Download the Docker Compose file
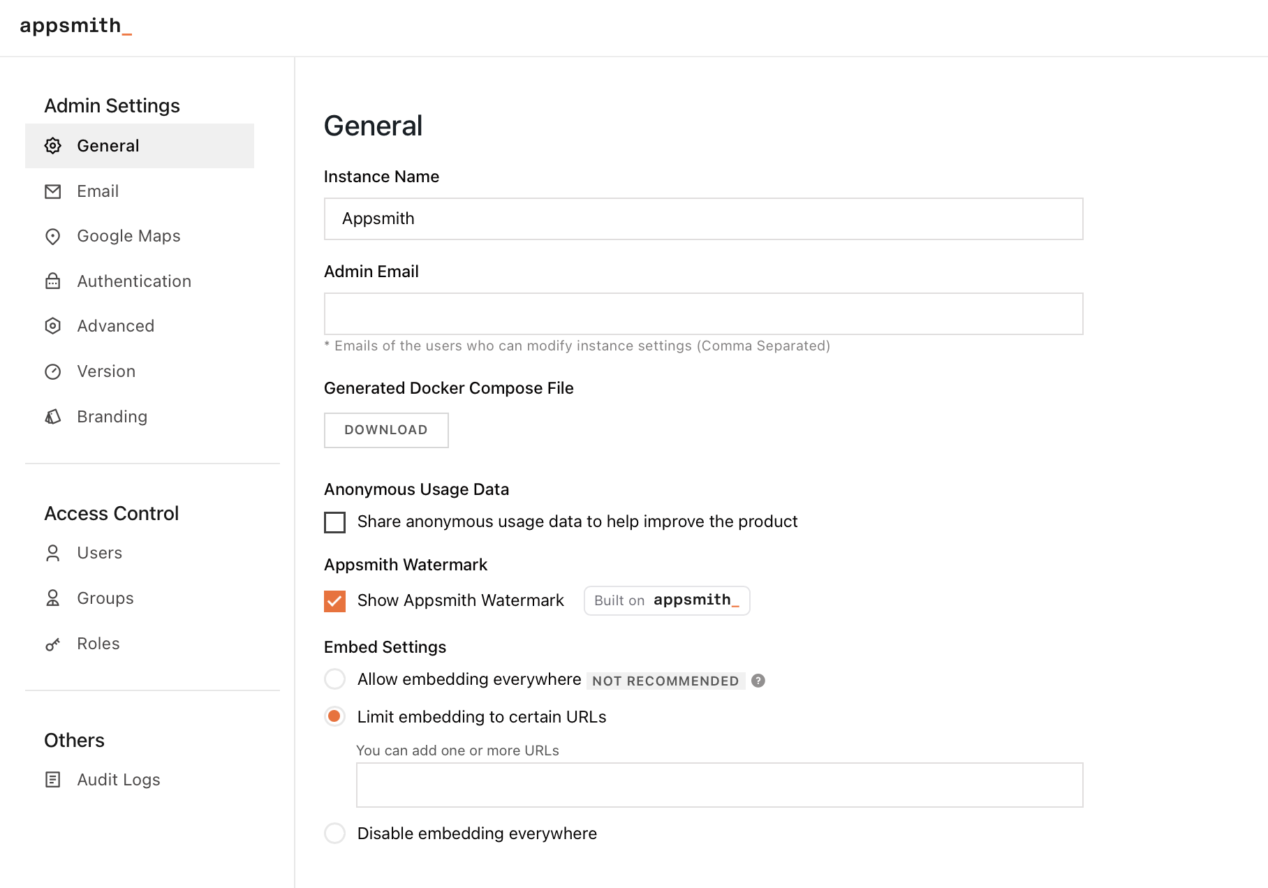1268x888 pixels. pos(386,430)
